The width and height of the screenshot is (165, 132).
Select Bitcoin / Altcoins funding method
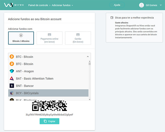21,38
